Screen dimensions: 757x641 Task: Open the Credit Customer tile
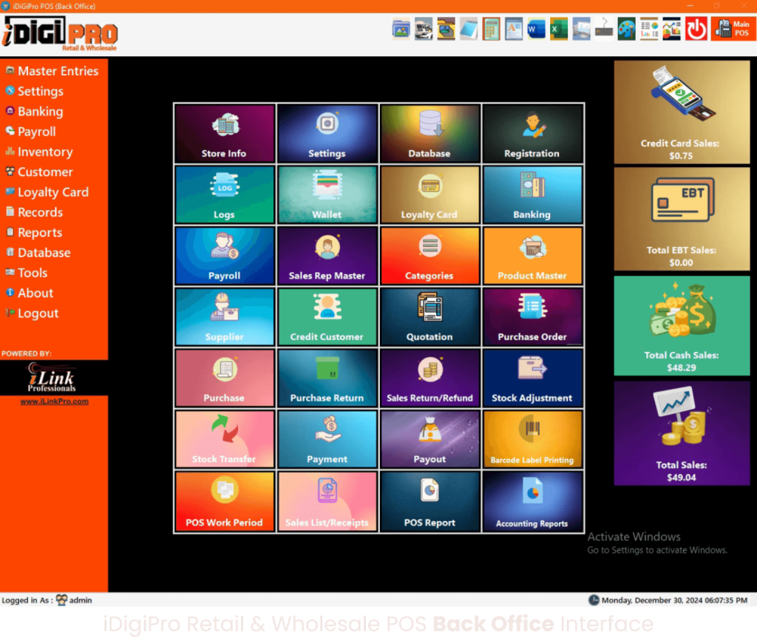(x=327, y=317)
